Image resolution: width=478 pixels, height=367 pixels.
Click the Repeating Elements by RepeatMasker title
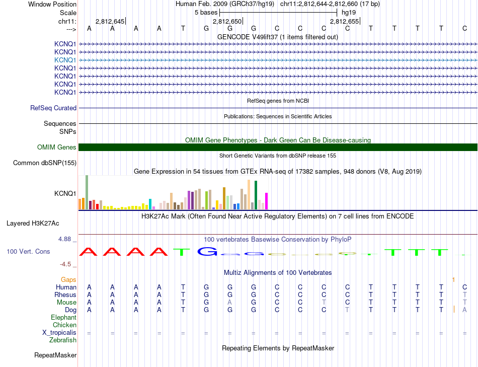278,348
